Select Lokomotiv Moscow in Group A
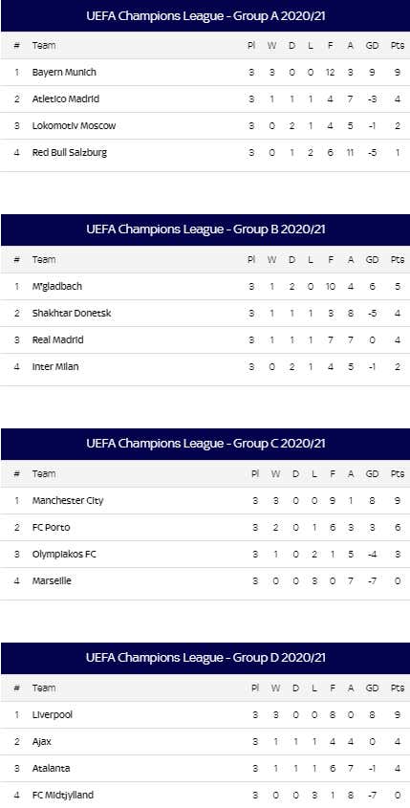Image resolution: width=410 pixels, height=808 pixels. pyautogui.click(x=74, y=125)
